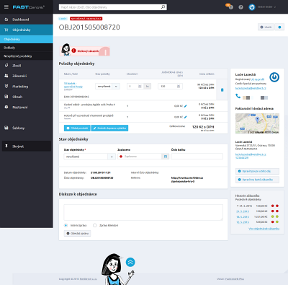Click the FASTCentrik logo
Screen dimensions: 288x285
tap(28, 7)
